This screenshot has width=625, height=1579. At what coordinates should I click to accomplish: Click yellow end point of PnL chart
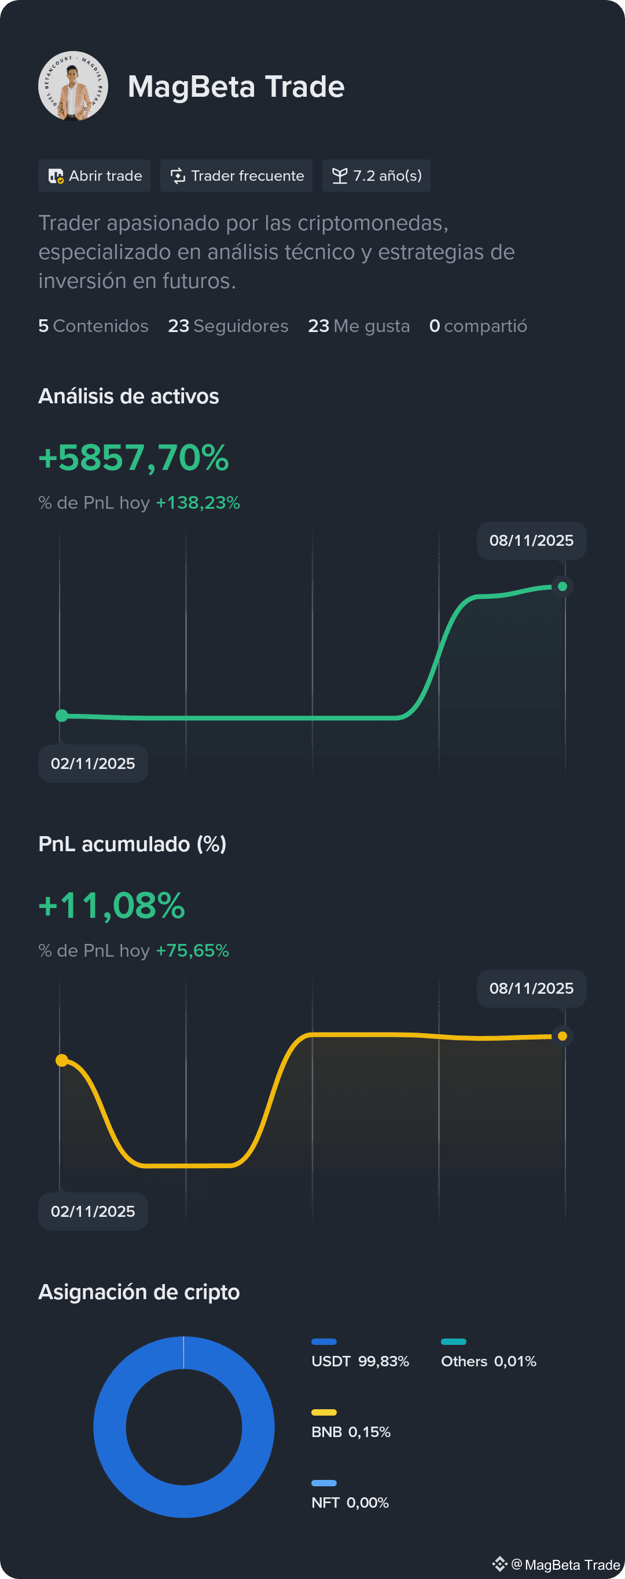click(562, 1036)
